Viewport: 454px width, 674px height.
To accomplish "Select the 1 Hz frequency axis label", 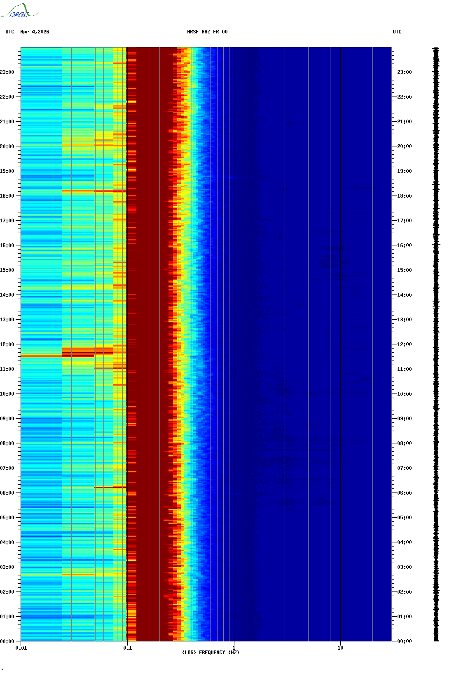I will click(x=234, y=648).
